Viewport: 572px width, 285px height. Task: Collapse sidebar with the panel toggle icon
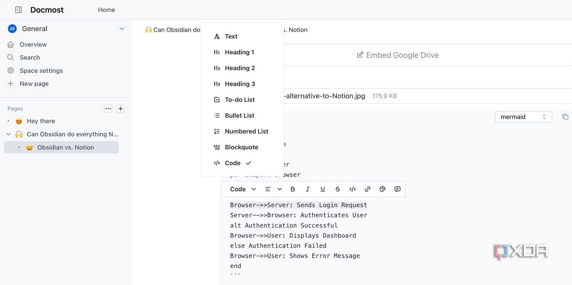18,10
